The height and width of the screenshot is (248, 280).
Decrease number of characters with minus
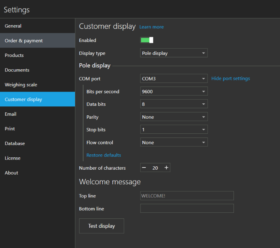tap(144, 168)
